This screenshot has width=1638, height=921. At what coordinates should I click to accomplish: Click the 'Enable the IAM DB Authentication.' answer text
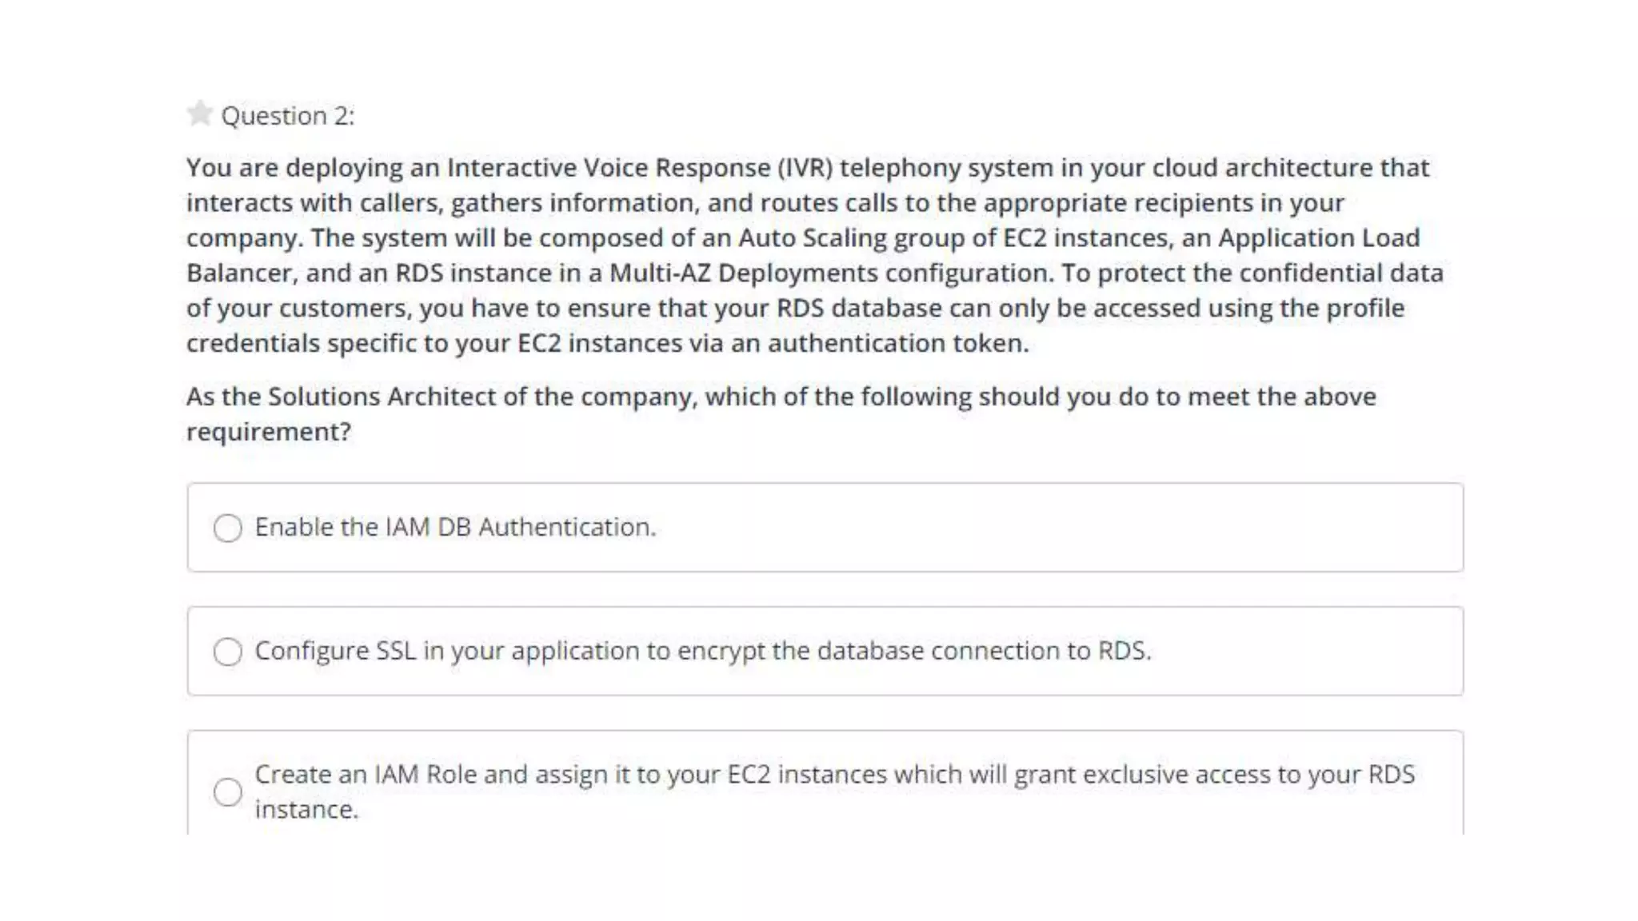pos(455,528)
